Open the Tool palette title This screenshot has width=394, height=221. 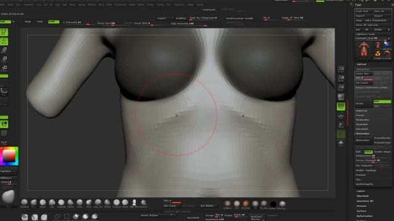point(358,5)
